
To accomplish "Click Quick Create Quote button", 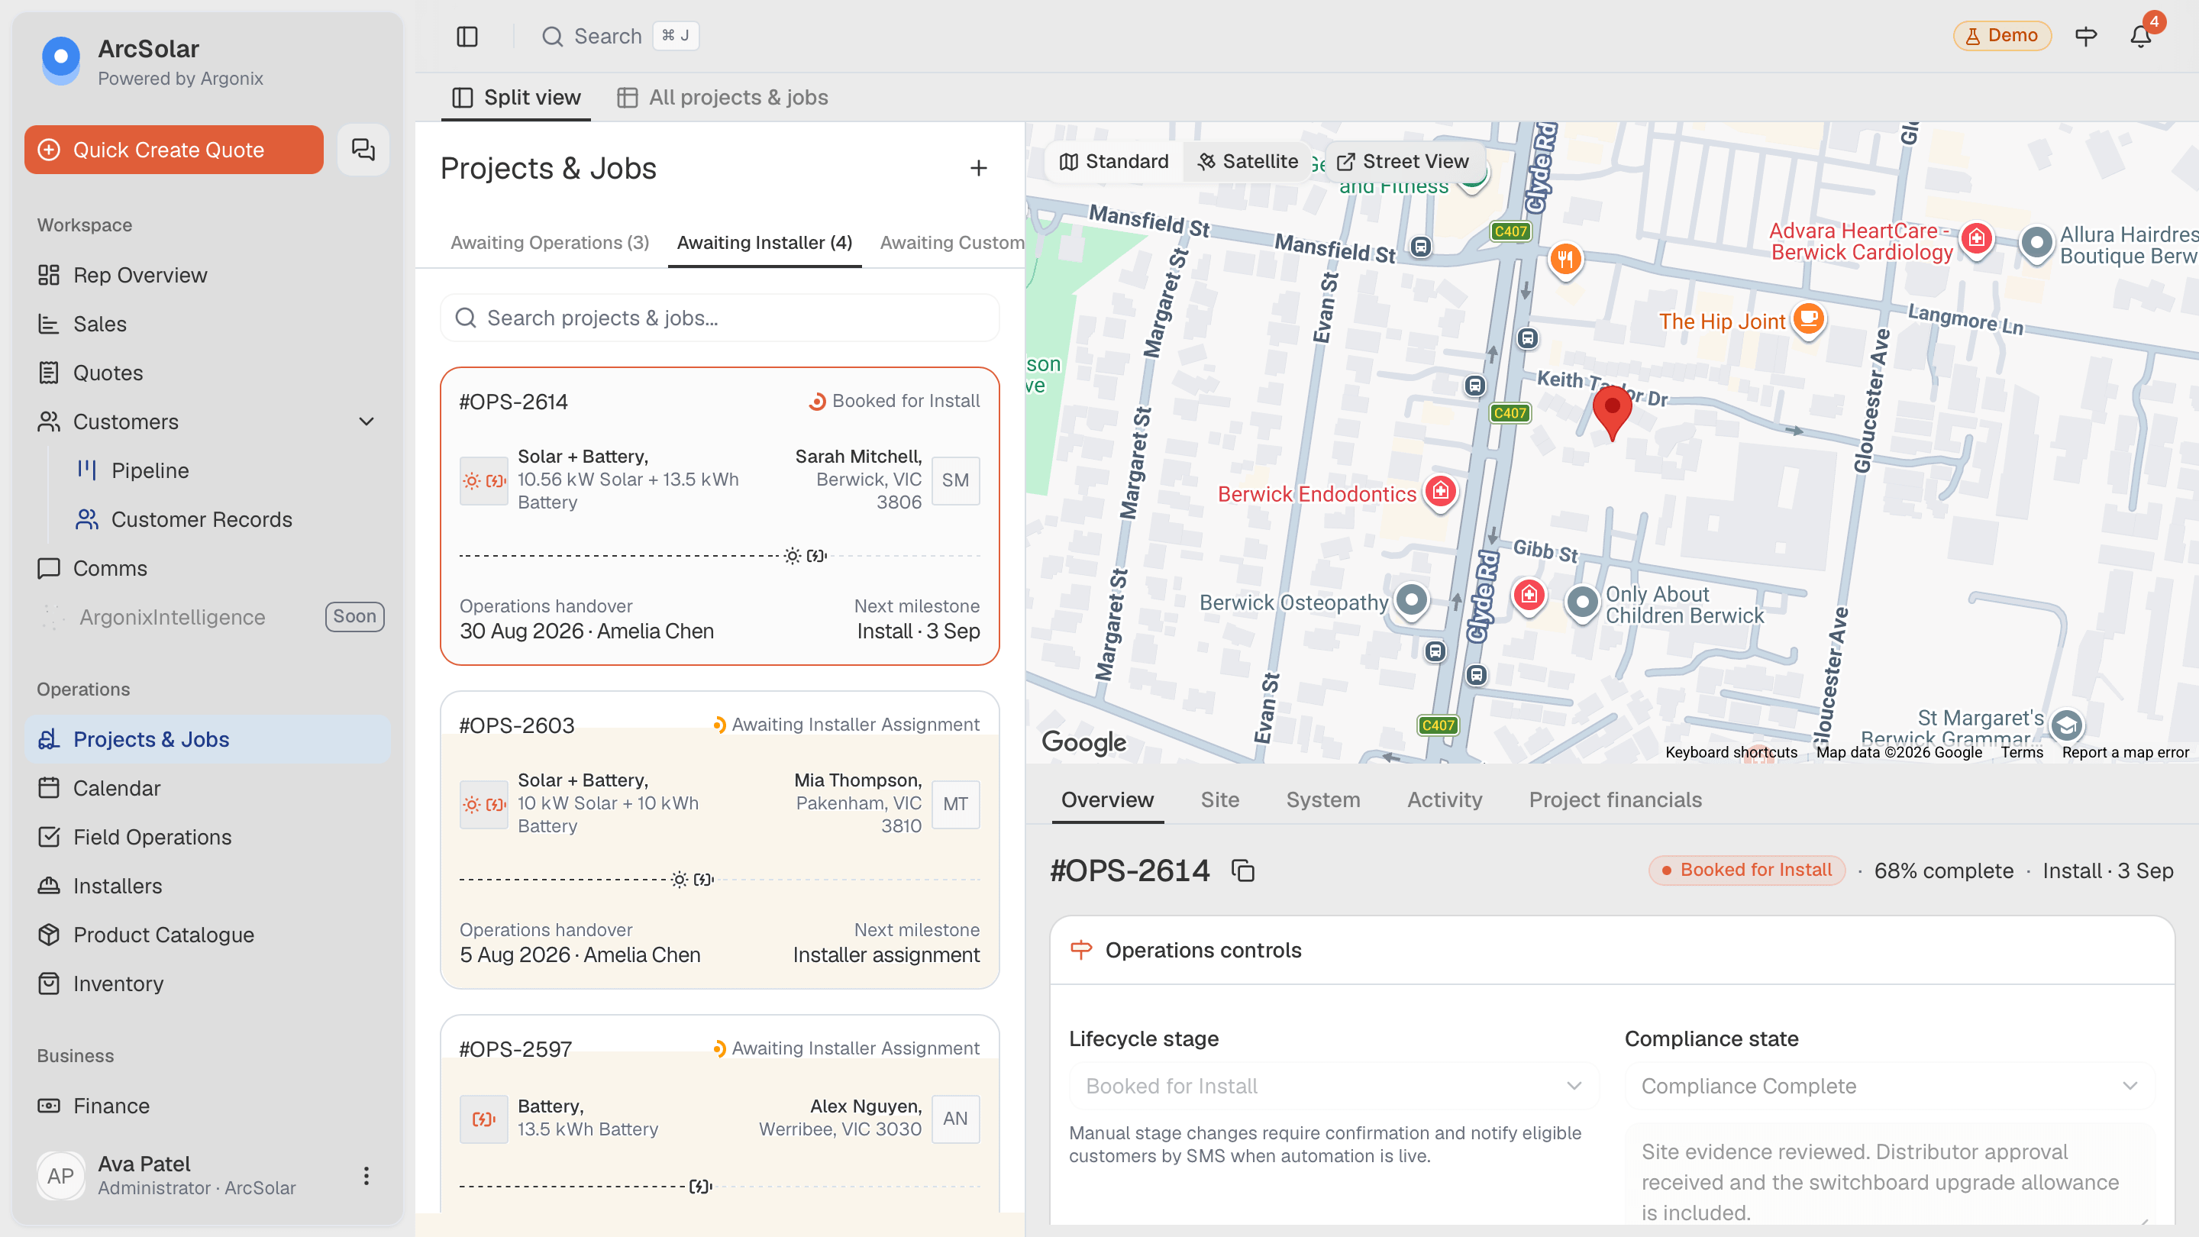I will tap(174, 150).
